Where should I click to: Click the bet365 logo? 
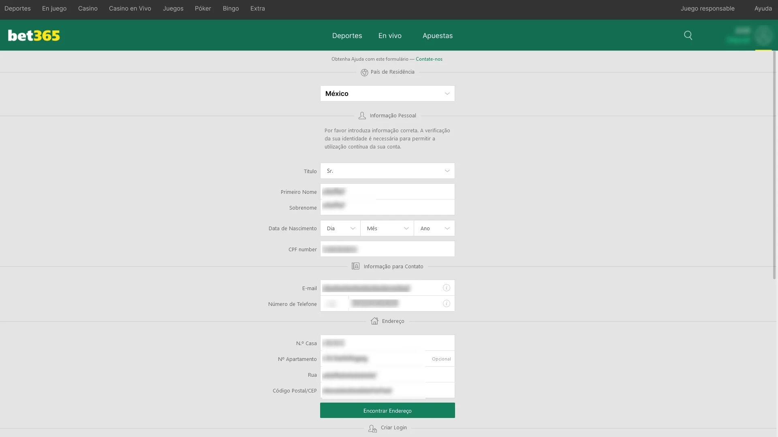(x=34, y=35)
